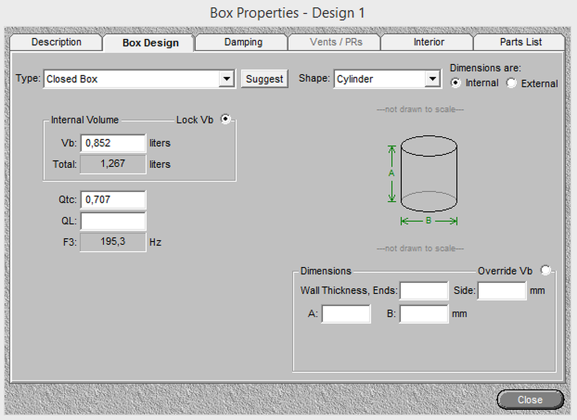Click the Dimensions group label
Image resolution: width=577 pixels, height=420 pixels.
click(326, 271)
